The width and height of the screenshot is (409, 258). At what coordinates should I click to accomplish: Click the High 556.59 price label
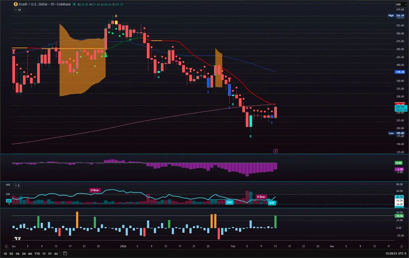(396, 16)
